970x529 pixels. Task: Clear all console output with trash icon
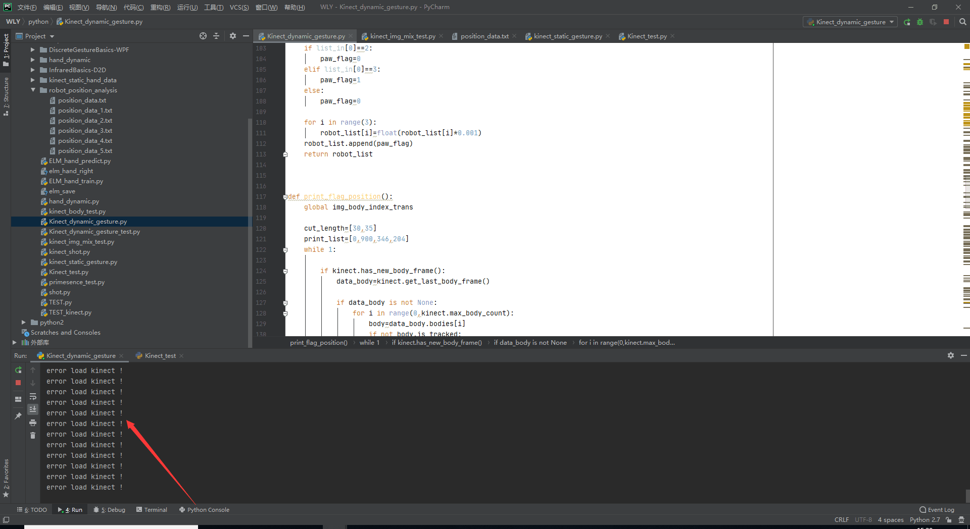tap(33, 435)
